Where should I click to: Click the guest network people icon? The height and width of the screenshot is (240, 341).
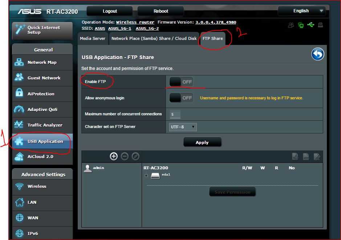(x=292, y=24)
